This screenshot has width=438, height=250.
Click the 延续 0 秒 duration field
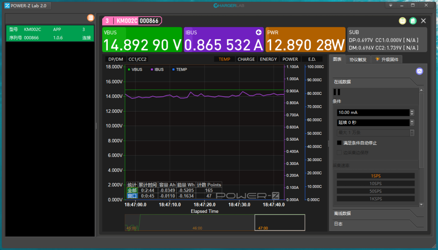click(373, 123)
